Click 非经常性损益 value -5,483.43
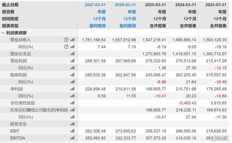This screenshot has width=232, height=143. click(x=187, y=103)
